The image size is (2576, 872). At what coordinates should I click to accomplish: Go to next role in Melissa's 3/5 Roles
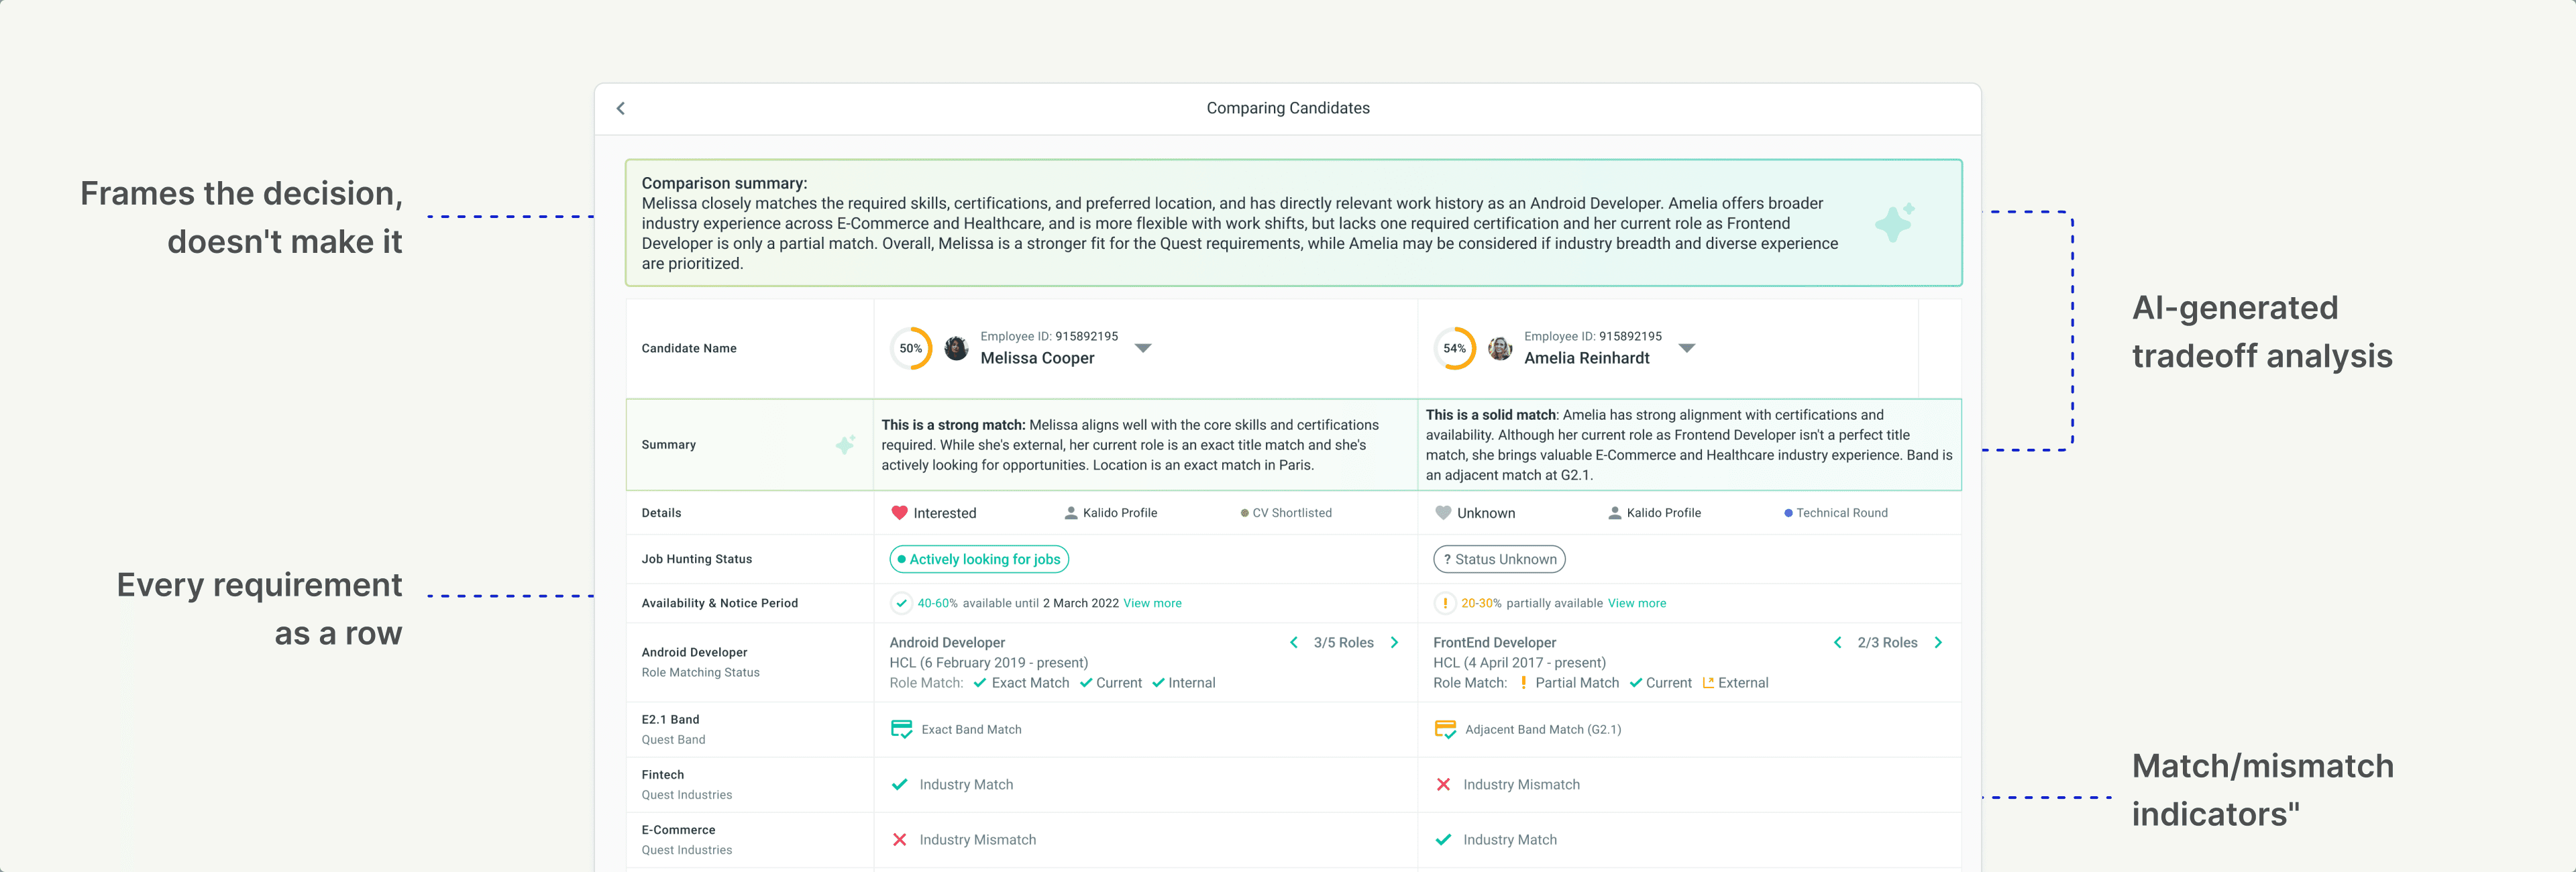click(x=1395, y=642)
